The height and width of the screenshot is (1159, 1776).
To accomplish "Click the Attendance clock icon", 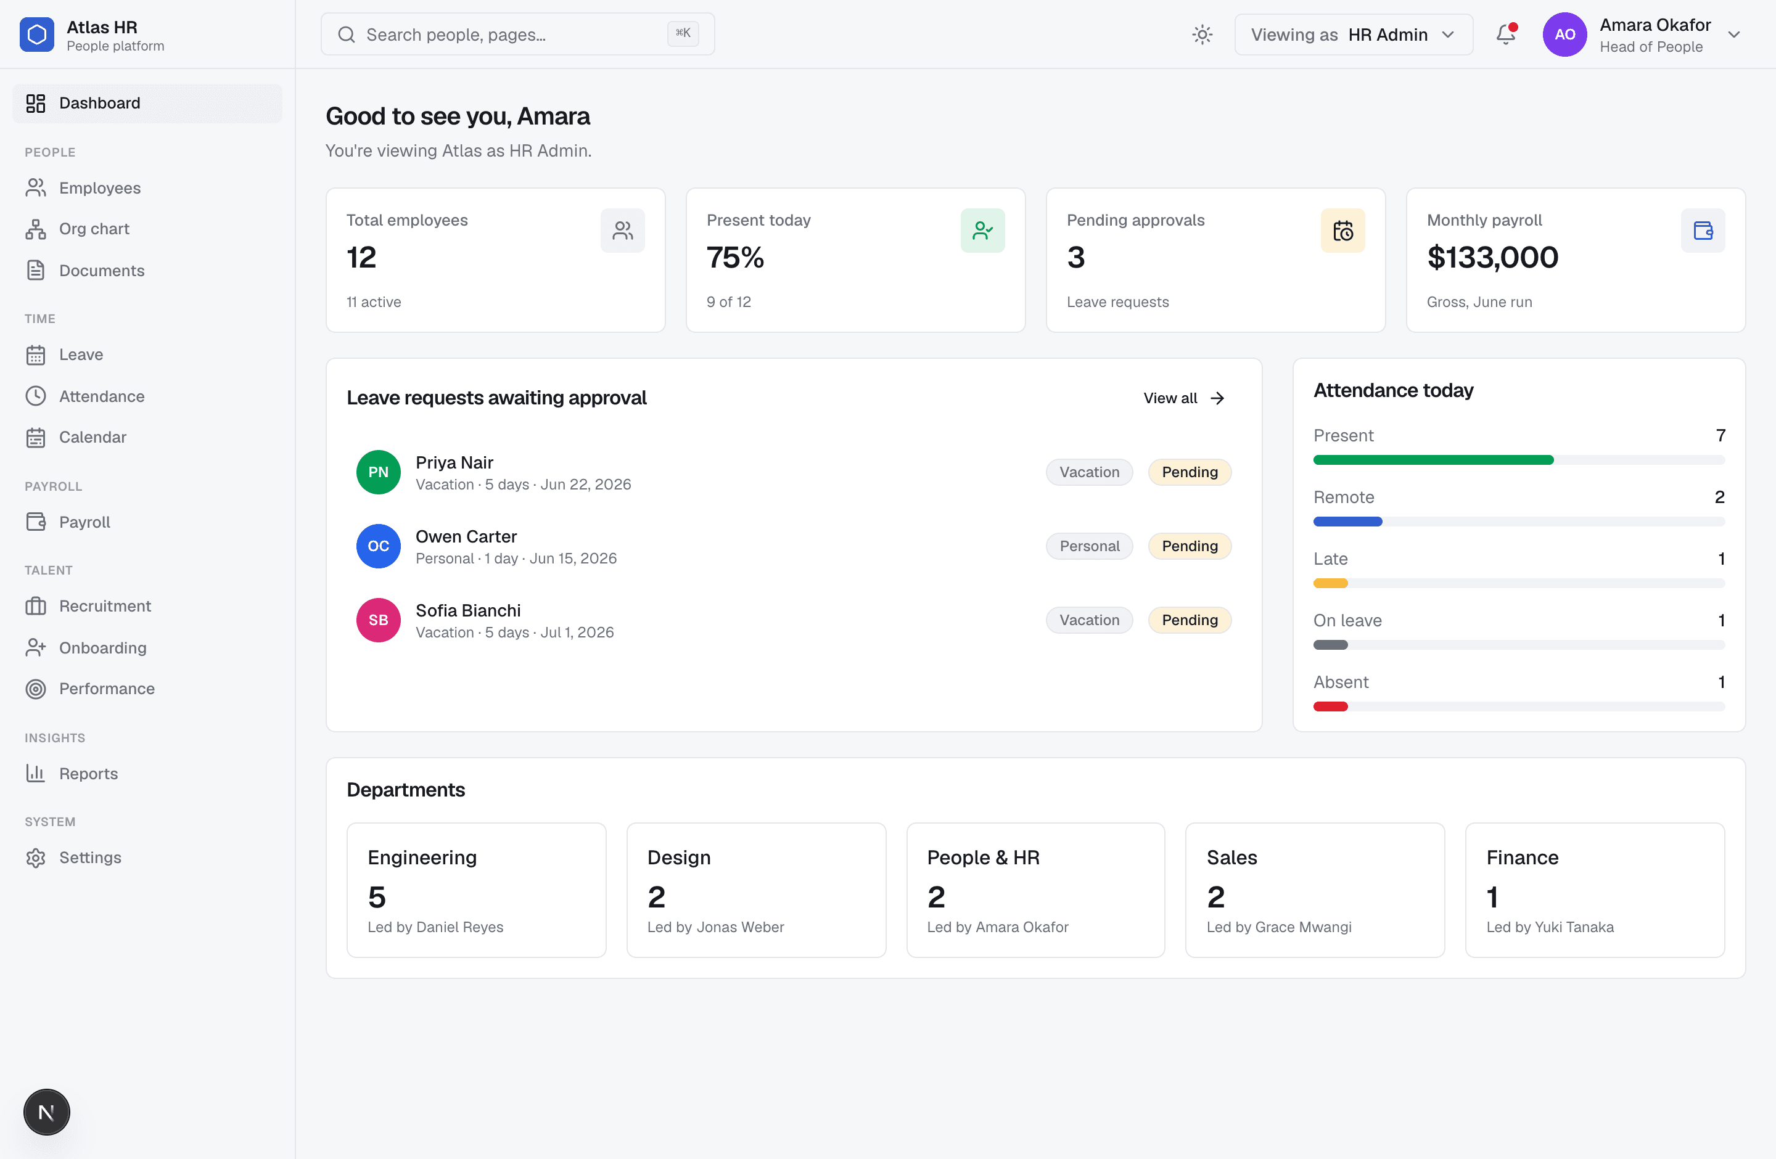I will (36, 396).
